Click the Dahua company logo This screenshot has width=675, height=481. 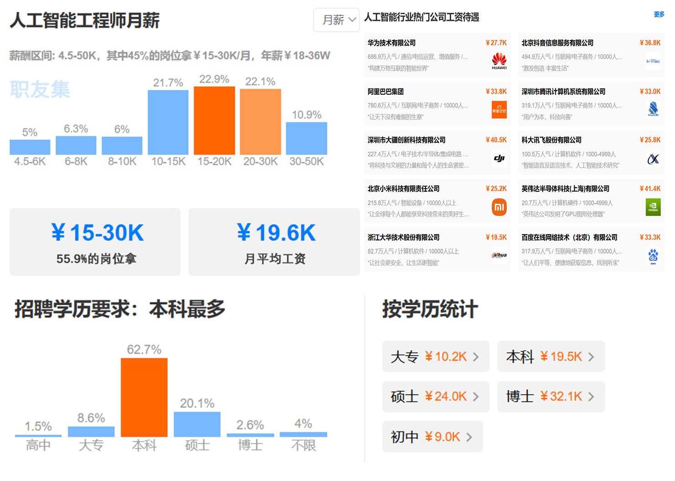(x=499, y=256)
